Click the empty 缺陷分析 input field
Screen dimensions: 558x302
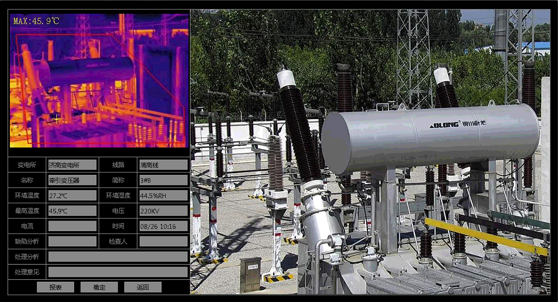72,241
